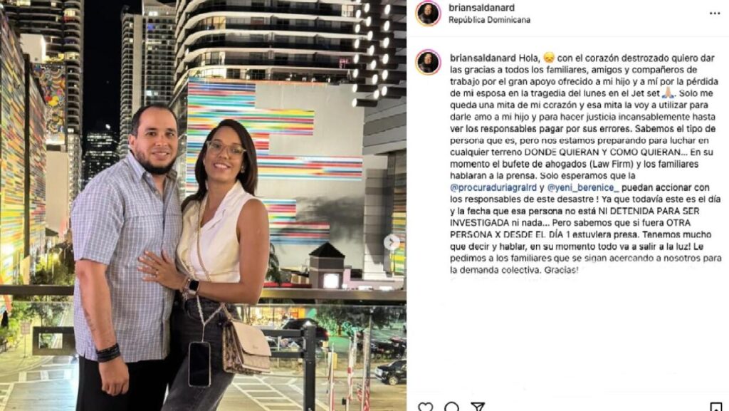Click the @procuraduriagralrd mention
Screen dimensions: 729x411
click(x=493, y=187)
